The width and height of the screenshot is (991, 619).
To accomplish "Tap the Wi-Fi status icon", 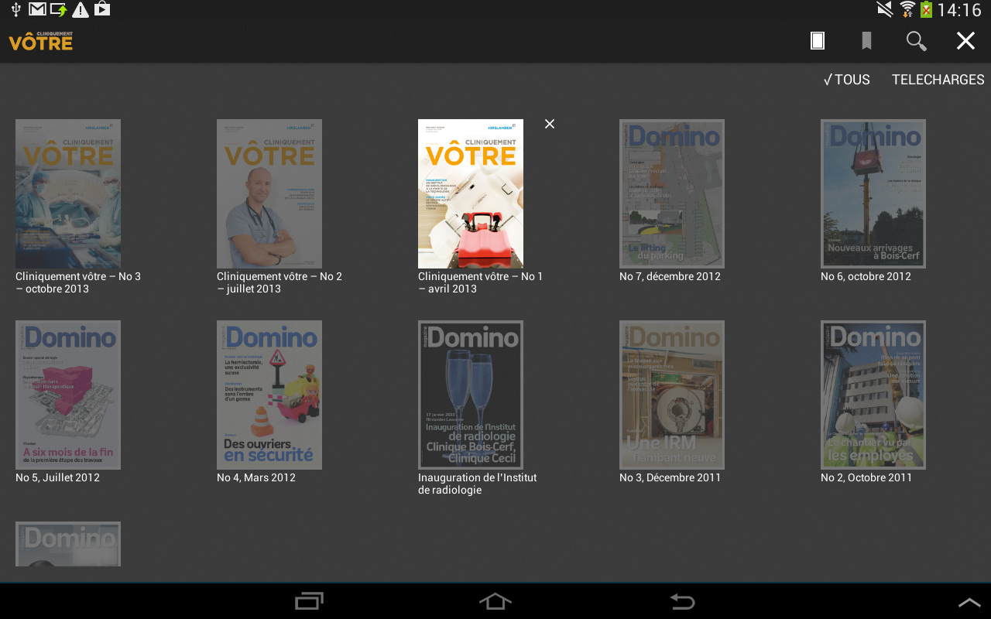I will [907, 9].
